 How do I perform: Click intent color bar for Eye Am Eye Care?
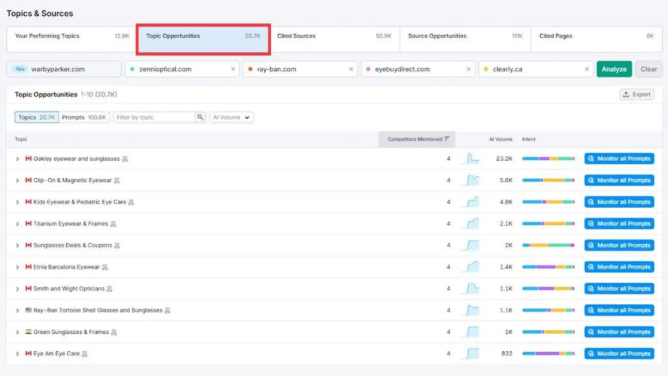point(548,353)
